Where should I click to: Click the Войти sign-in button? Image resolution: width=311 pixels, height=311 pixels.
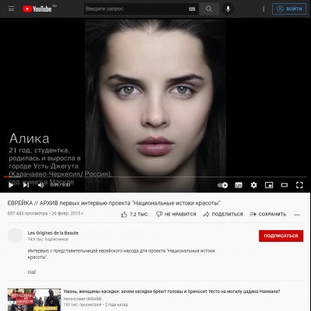pos(289,9)
